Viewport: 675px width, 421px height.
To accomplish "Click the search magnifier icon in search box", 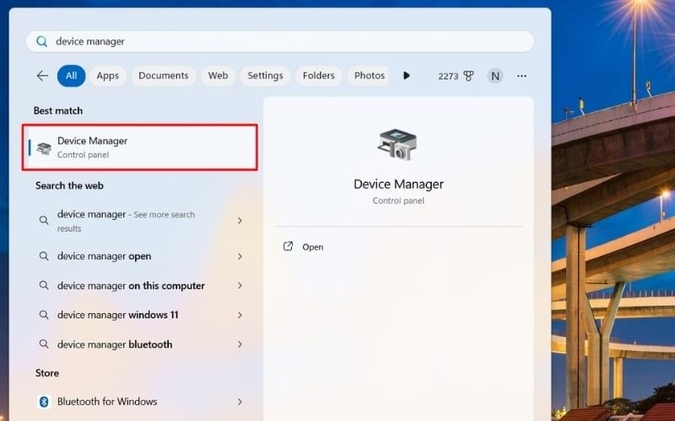I will click(x=41, y=41).
